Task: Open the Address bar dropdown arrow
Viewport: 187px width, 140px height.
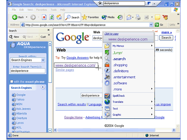Action: (151, 25)
